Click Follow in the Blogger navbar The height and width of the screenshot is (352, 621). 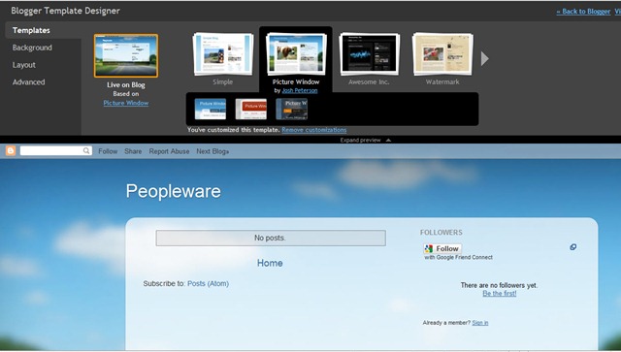108,151
